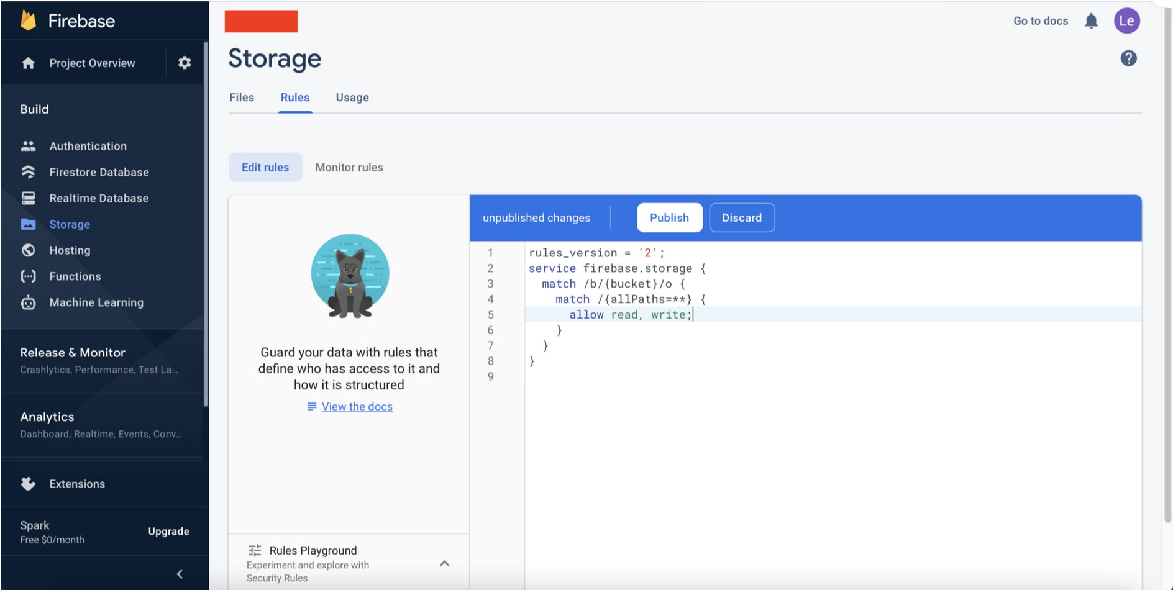This screenshot has height=590, width=1173.
Task: Expand the Analytics section
Action: [x=102, y=425]
